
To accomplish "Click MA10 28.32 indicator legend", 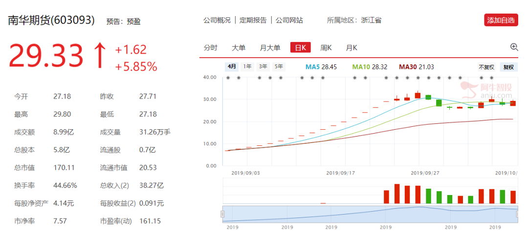I will coord(370,67).
